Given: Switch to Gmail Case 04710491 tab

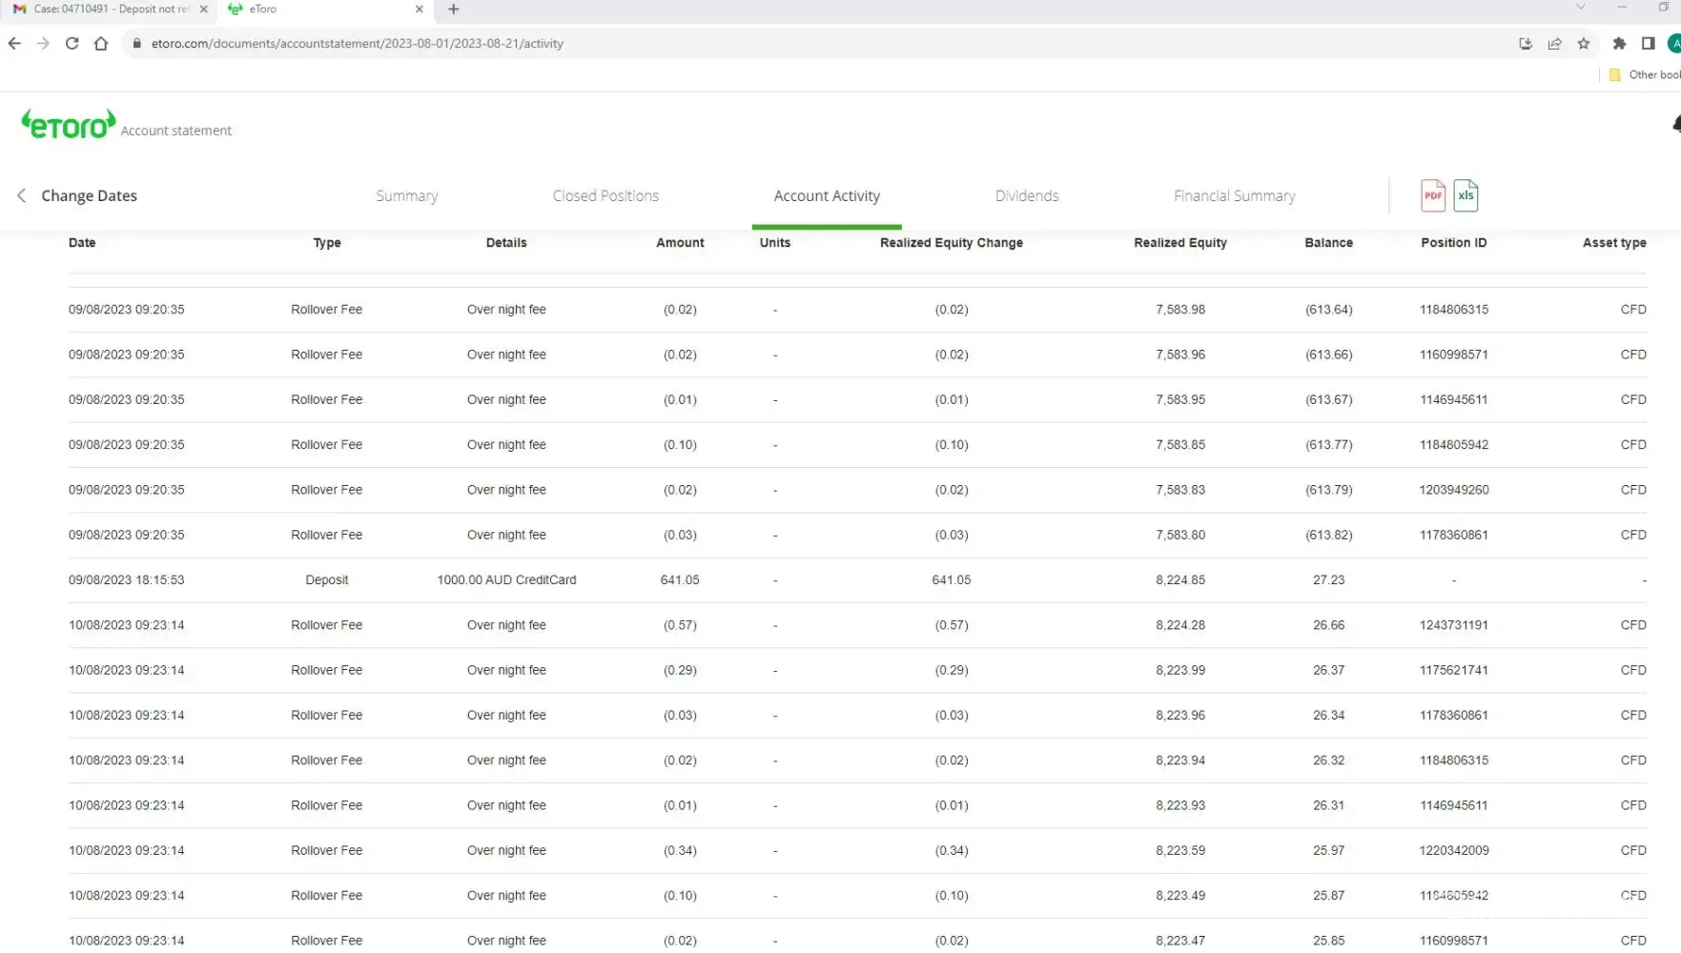Looking at the screenshot, I should tap(105, 10).
